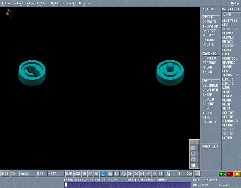Click the EXIT icon in bottom toolbar
This screenshot has height=188, width=241.
click(x=103, y=174)
